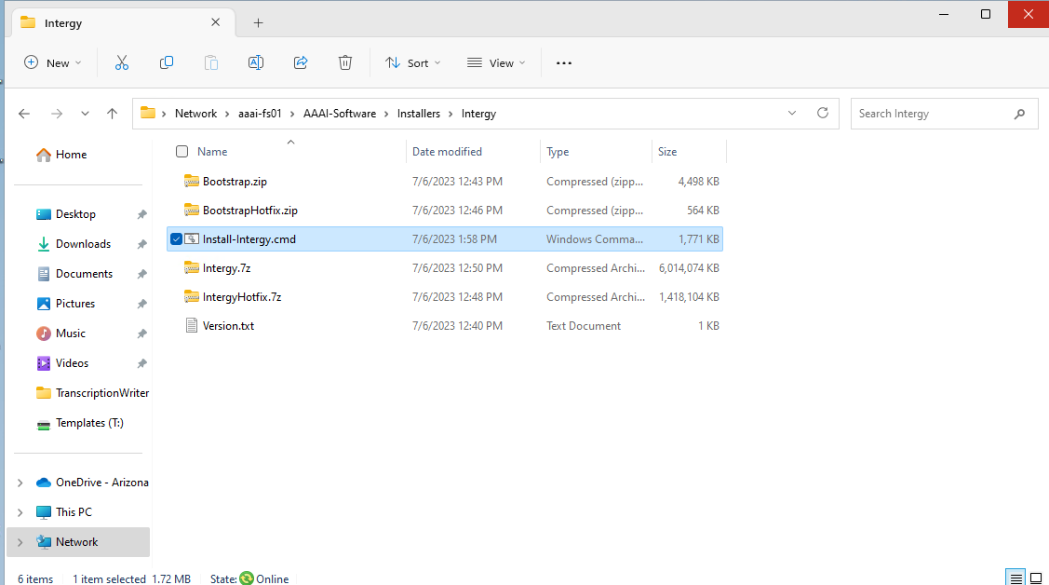Screen dimensions: 1049x585
Task: Expand the OneDrive - Arizona tree node
Action: (20, 483)
